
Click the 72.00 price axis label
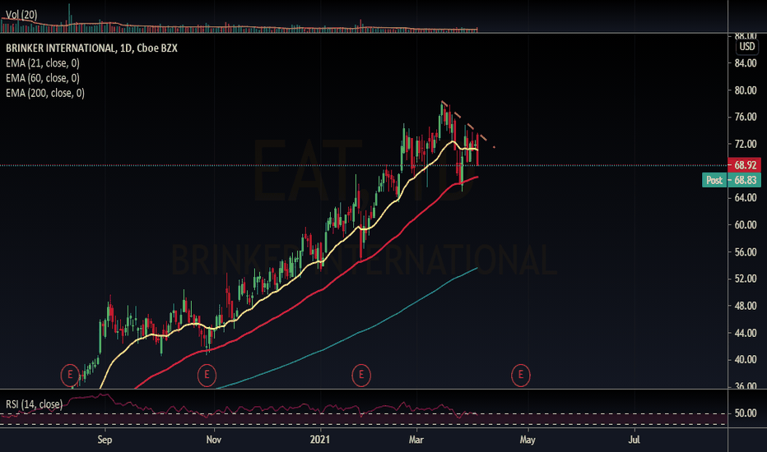(x=746, y=144)
